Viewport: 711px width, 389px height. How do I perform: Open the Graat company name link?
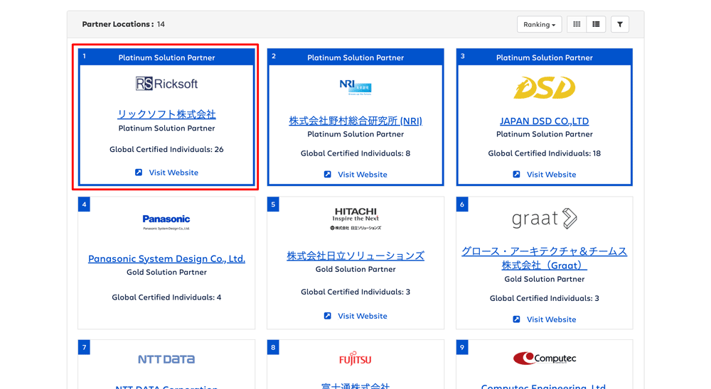click(544, 258)
